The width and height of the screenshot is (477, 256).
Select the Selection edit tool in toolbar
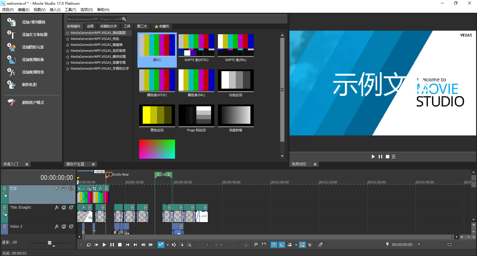pyautogui.click(x=181, y=245)
